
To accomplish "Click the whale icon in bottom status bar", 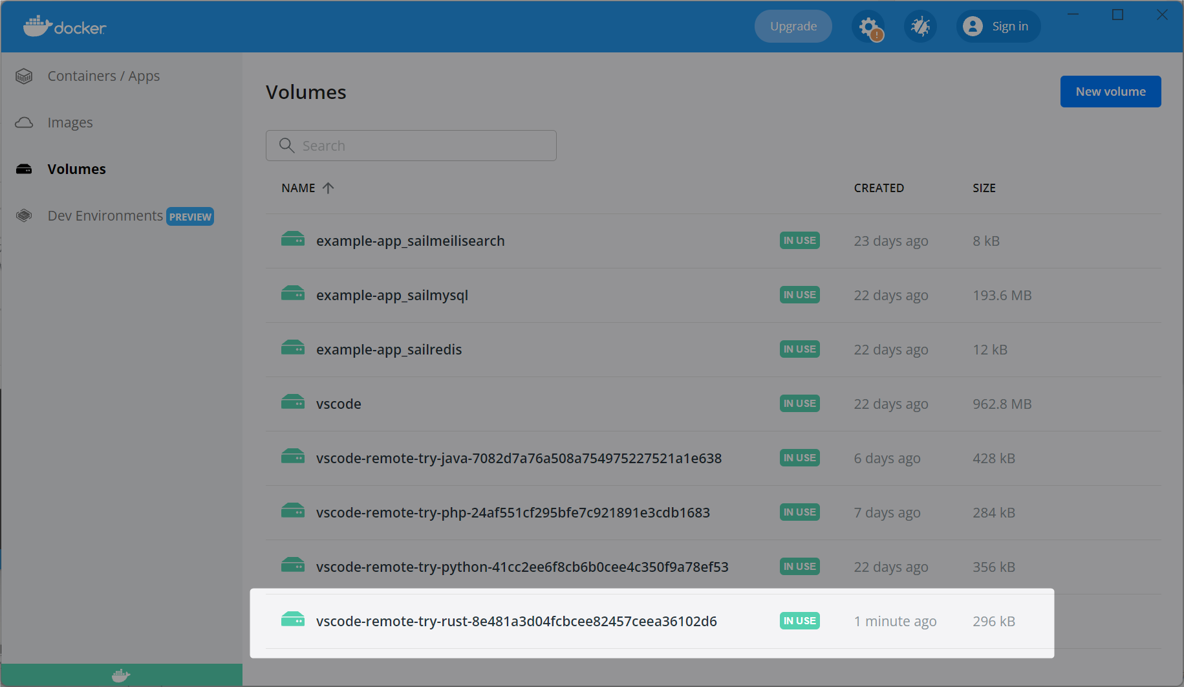I will click(121, 676).
